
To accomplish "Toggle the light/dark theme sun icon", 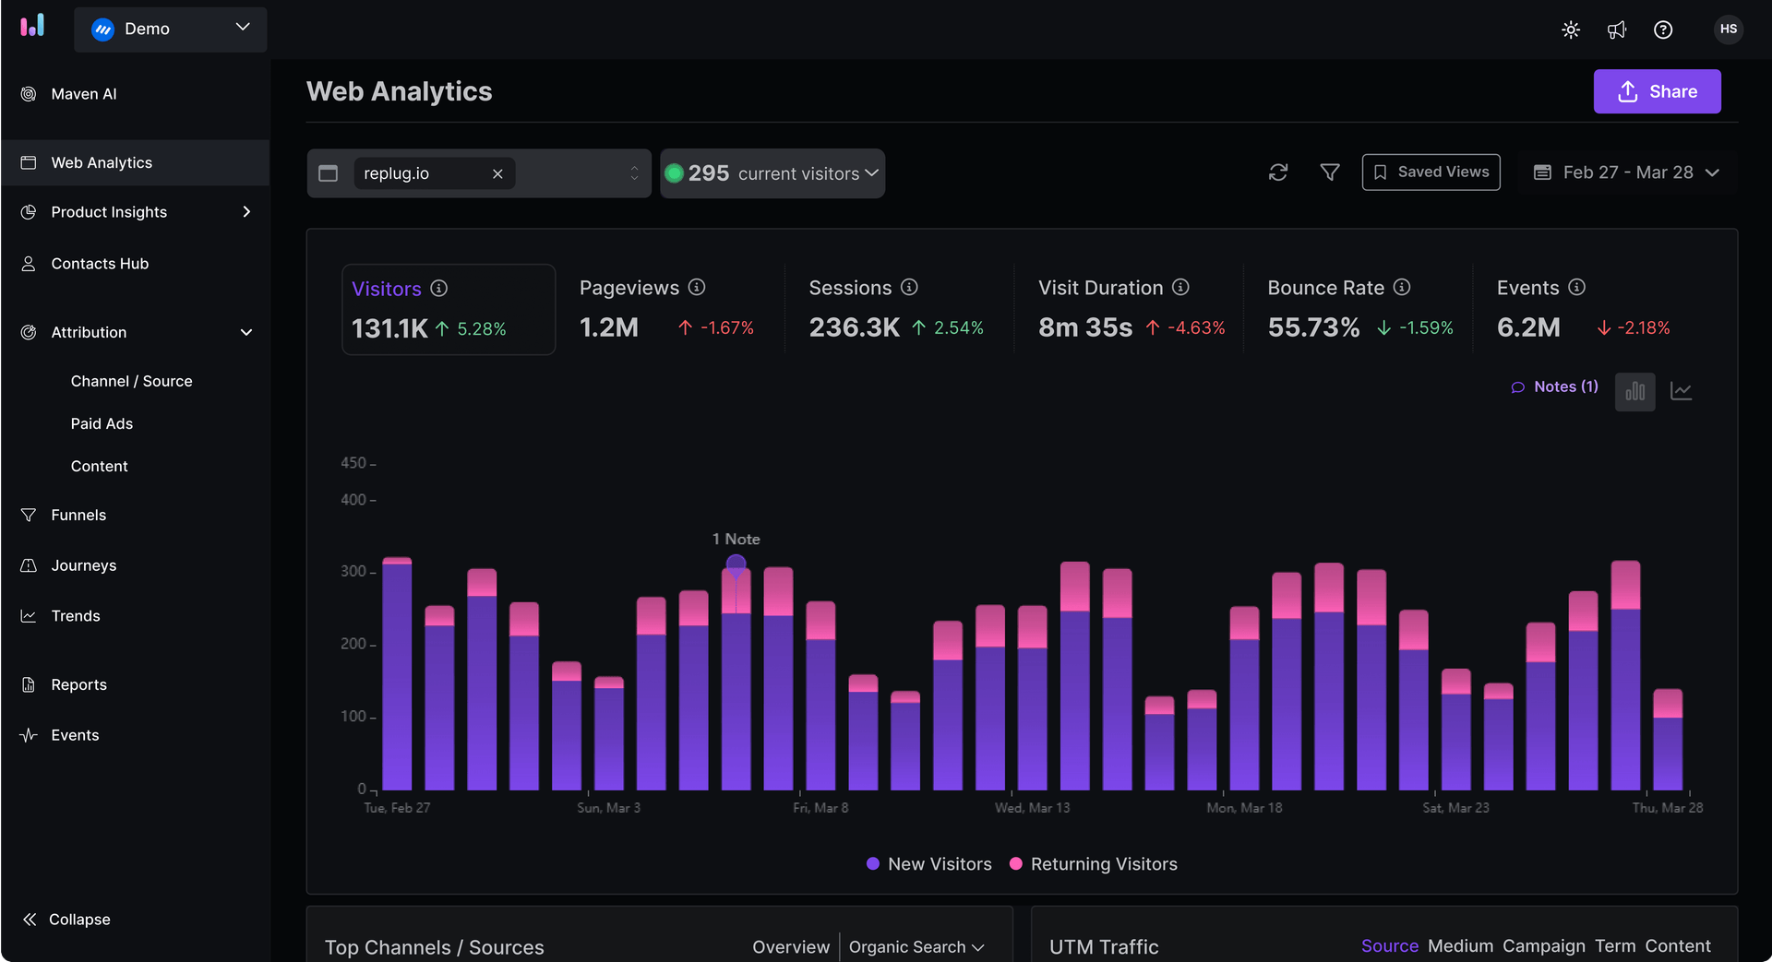I will click(1570, 30).
